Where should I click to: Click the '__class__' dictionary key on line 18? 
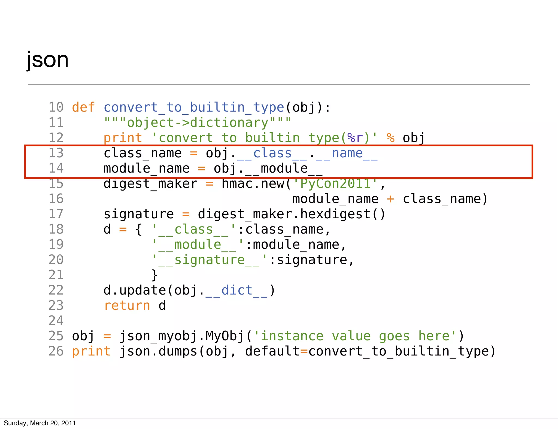(194, 230)
